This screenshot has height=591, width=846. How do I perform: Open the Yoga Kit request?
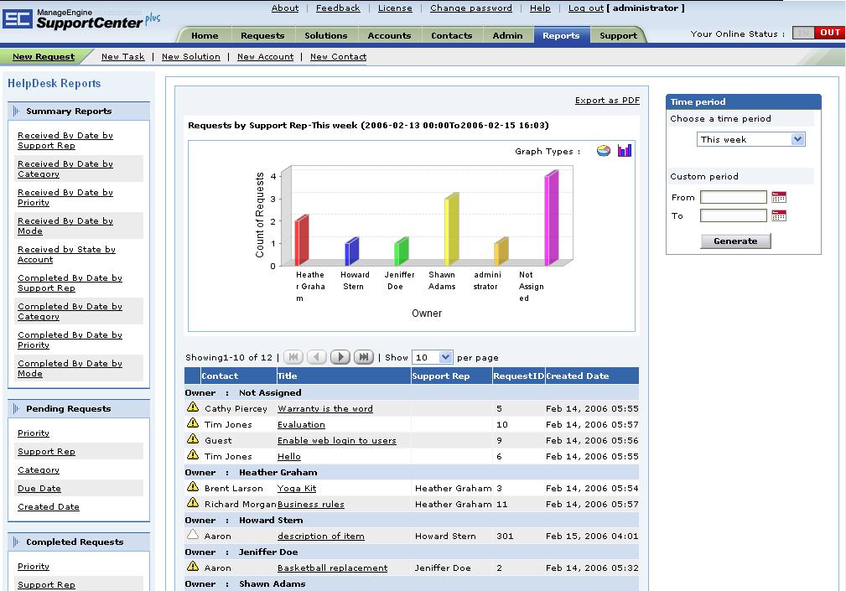pyautogui.click(x=297, y=489)
